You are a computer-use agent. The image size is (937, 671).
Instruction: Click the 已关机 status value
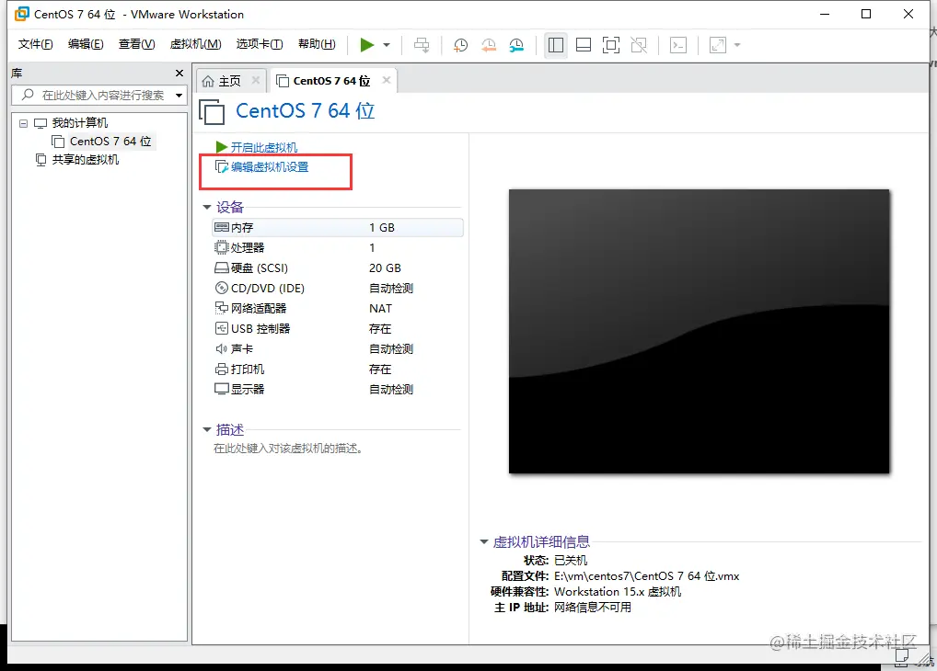[571, 561]
